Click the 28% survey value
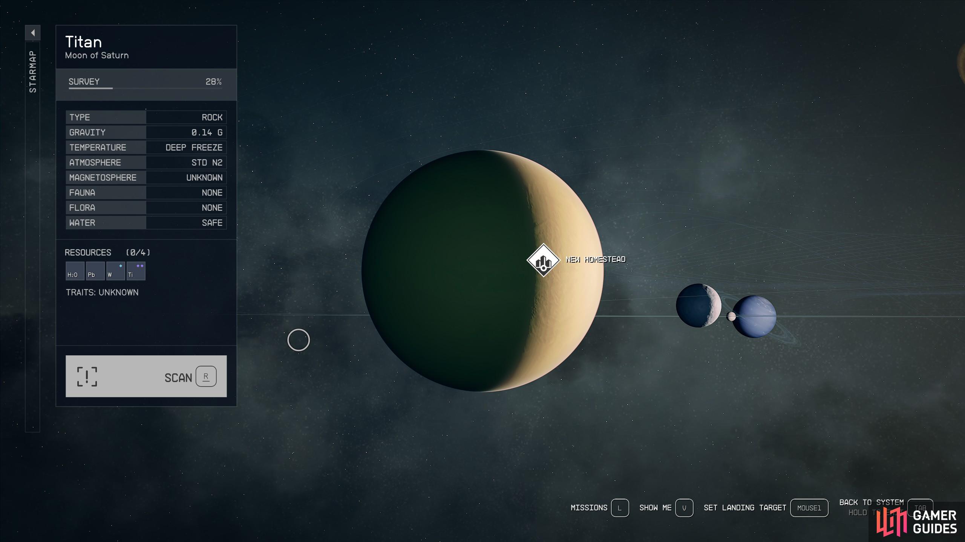The width and height of the screenshot is (965, 542). coord(213,82)
